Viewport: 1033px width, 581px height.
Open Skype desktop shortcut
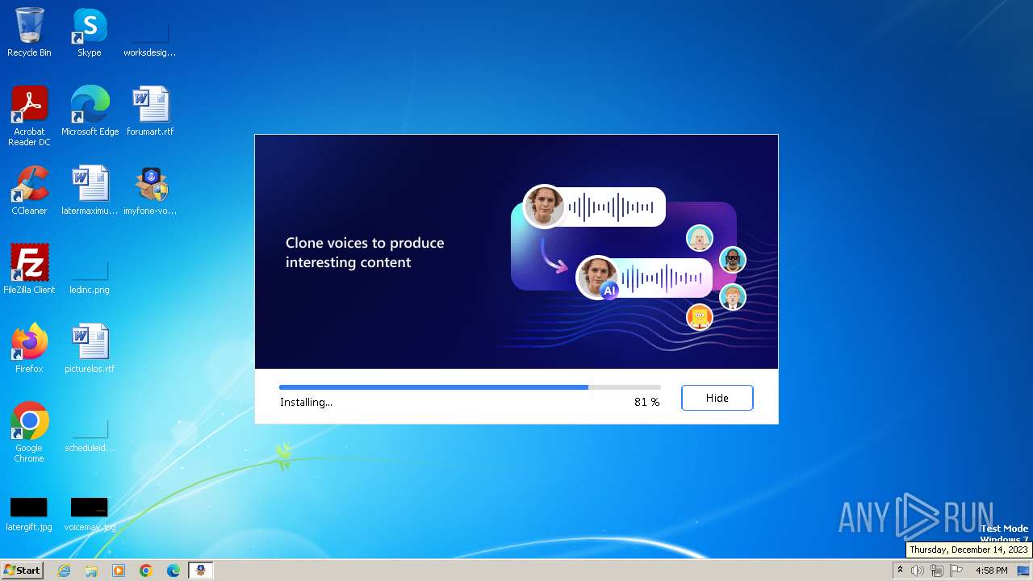(90, 32)
